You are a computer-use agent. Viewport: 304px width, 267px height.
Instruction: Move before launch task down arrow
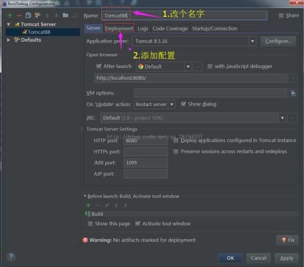(126, 205)
